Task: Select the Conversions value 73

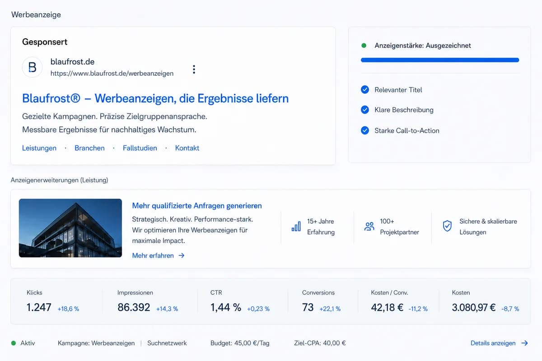Action: pyautogui.click(x=308, y=307)
